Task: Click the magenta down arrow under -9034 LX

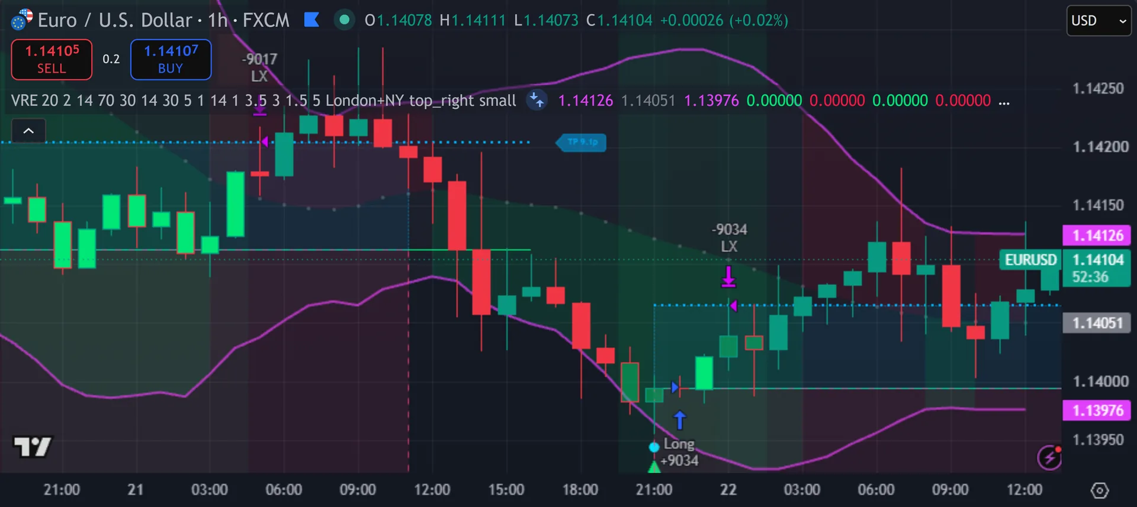Action: [728, 276]
